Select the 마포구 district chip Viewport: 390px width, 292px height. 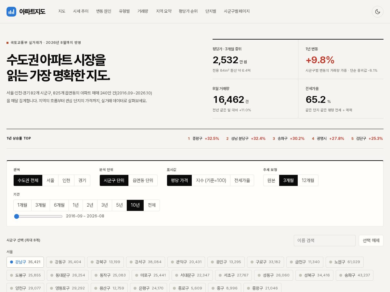point(150,275)
